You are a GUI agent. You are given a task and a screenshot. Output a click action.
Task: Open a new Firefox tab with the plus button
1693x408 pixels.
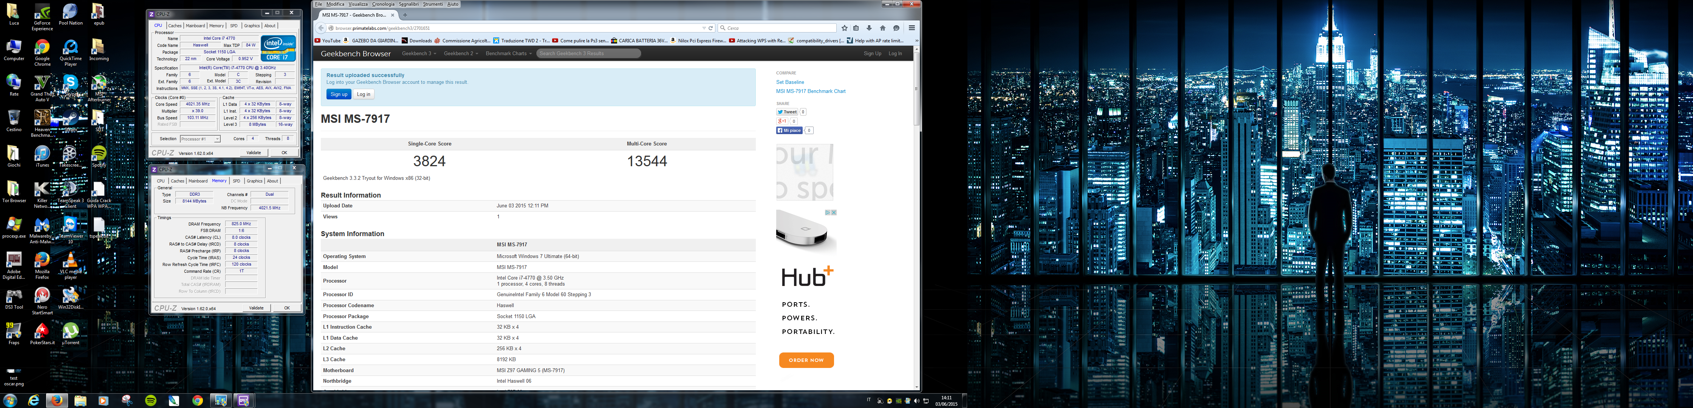(405, 14)
